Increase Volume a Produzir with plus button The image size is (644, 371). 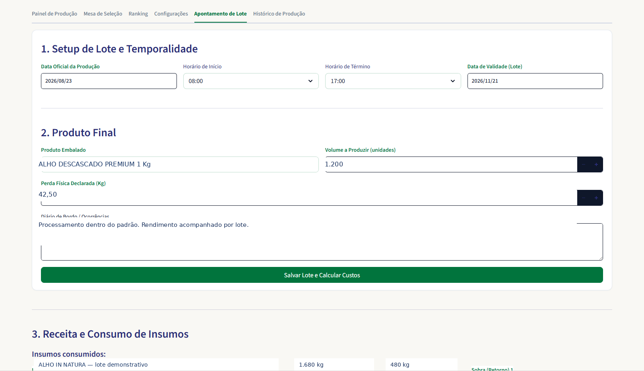(596, 164)
